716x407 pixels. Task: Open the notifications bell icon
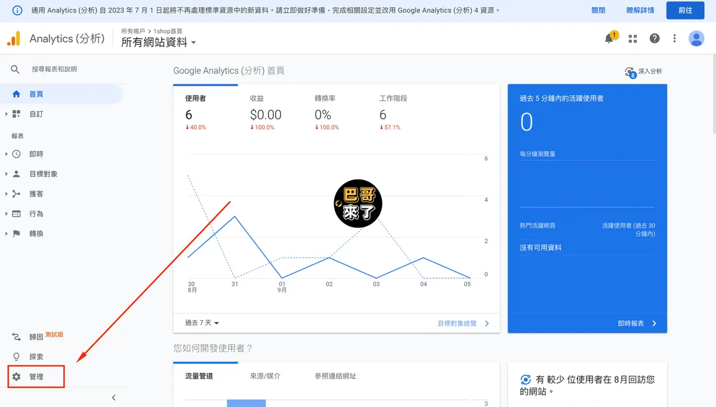coord(609,39)
